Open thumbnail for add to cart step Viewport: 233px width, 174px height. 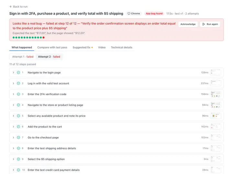216,127
